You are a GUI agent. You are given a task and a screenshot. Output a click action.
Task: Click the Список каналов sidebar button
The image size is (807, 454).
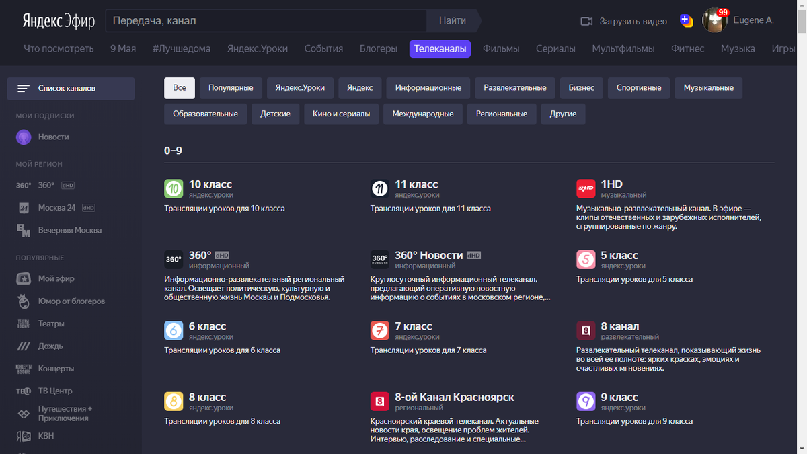click(x=71, y=89)
